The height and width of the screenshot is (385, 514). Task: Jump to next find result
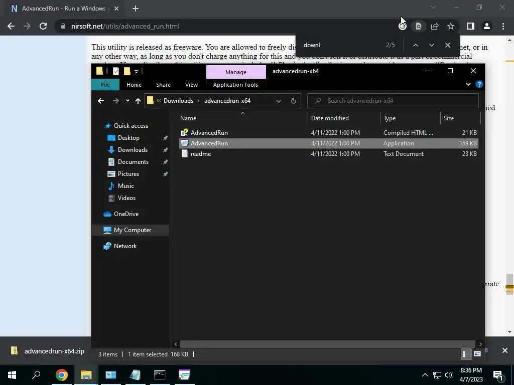click(431, 45)
